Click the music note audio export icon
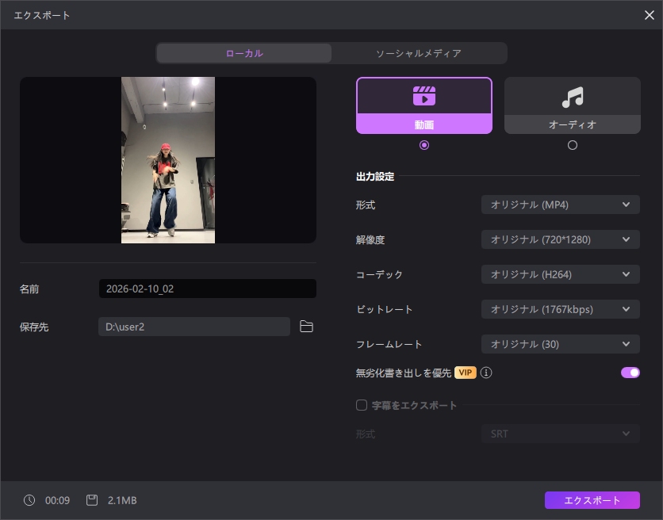The height and width of the screenshot is (520, 663). 573,97
